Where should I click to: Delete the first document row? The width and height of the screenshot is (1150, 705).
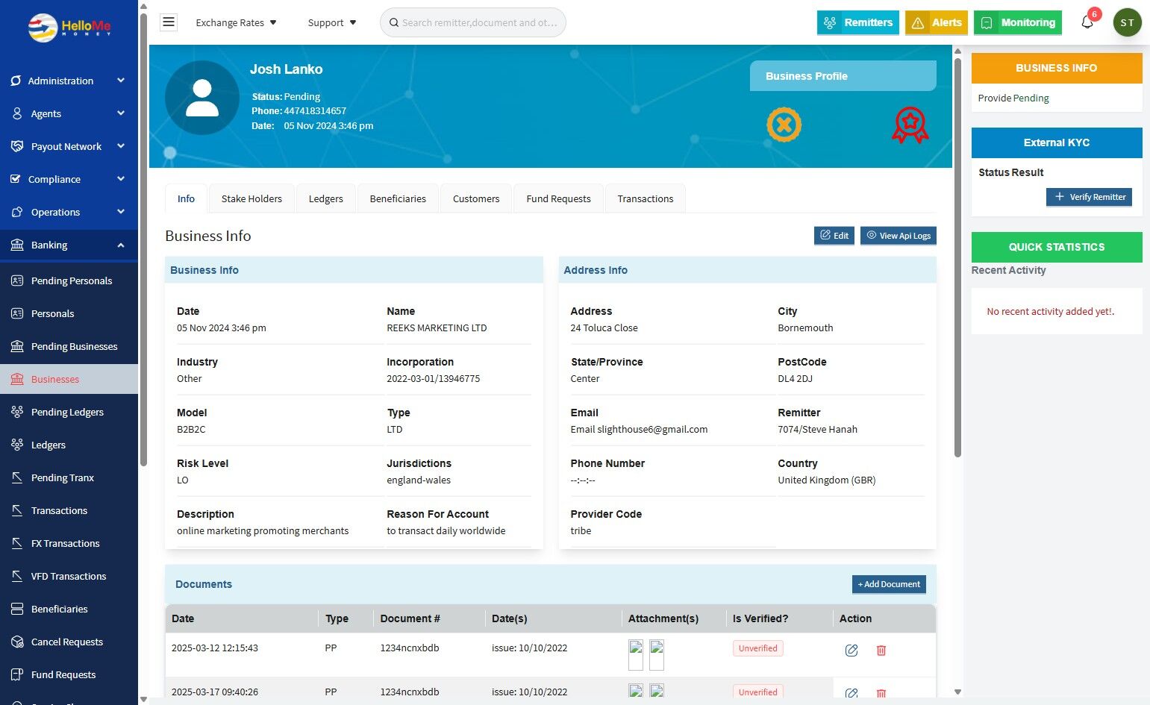[x=881, y=651]
